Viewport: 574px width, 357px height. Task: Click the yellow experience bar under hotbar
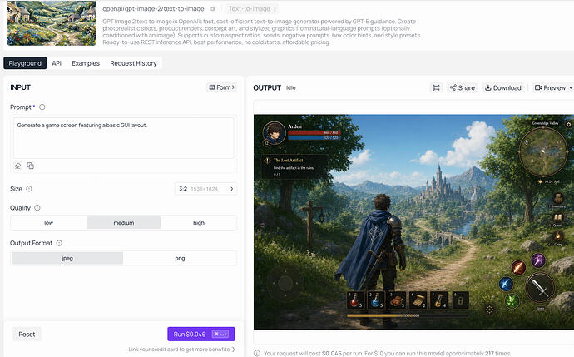pos(408,315)
